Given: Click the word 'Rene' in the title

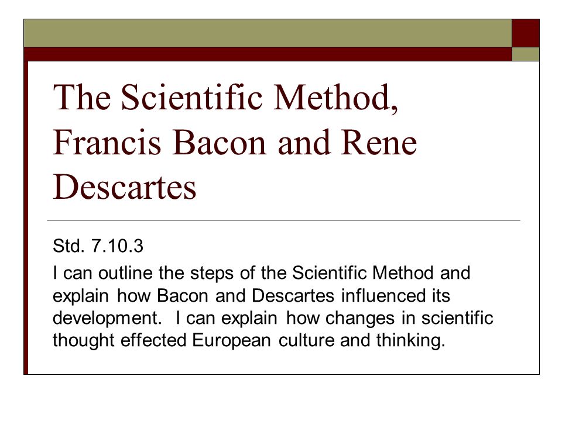Looking at the screenshot, I should [379, 142].
